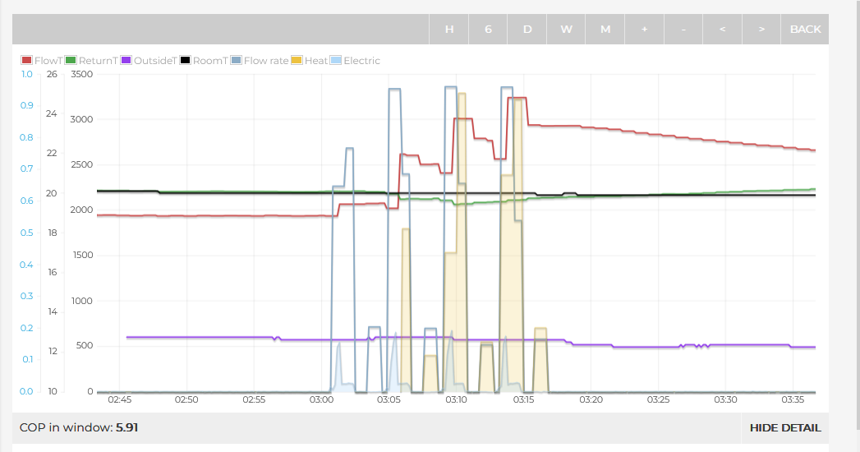This screenshot has width=860, height=452.
Task: Pan left with the < arrow button
Action: (x=722, y=29)
